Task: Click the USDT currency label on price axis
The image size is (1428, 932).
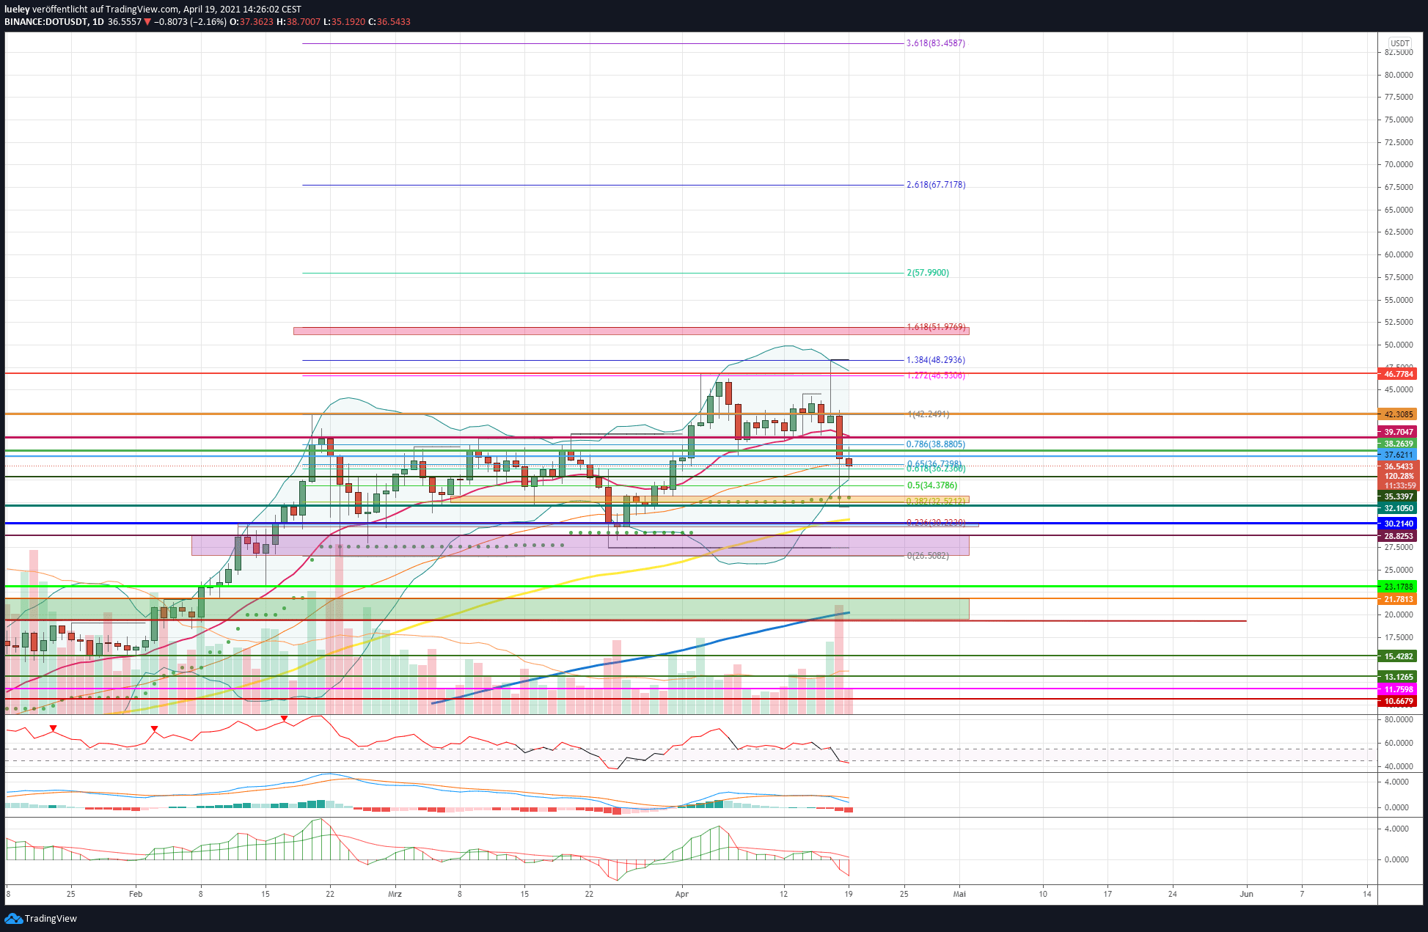Action: pyautogui.click(x=1400, y=43)
